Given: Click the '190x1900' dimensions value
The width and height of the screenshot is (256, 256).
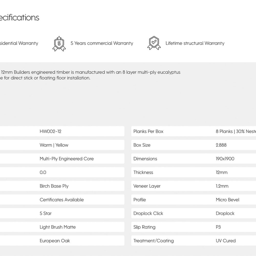Looking at the screenshot, I should (225, 159).
